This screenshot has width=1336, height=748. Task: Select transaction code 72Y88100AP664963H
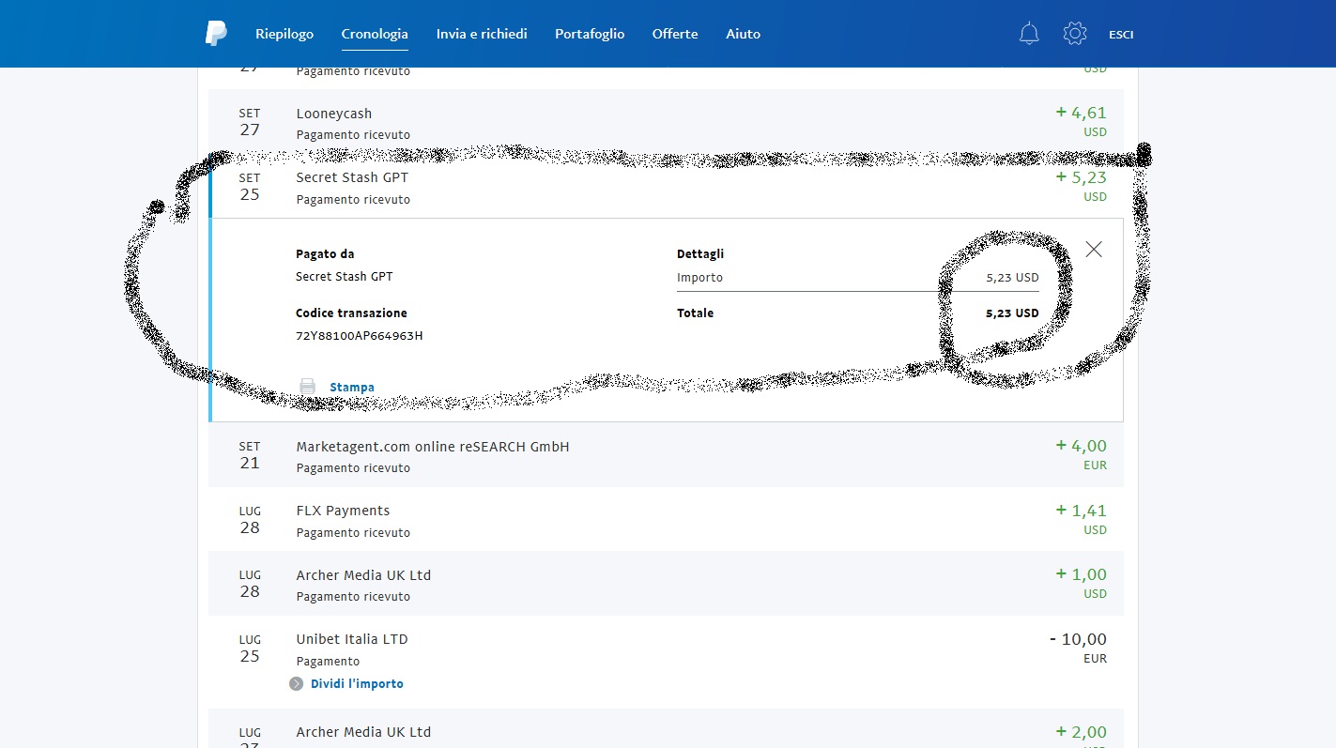pos(359,335)
